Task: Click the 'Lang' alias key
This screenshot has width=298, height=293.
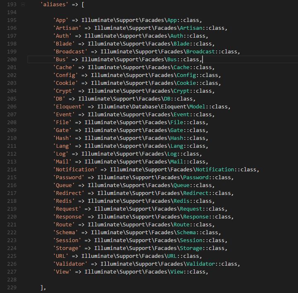Action: click(62, 146)
